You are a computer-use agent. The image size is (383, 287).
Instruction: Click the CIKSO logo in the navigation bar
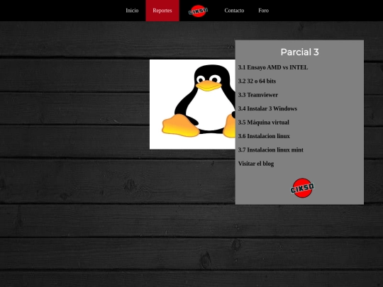tap(198, 11)
